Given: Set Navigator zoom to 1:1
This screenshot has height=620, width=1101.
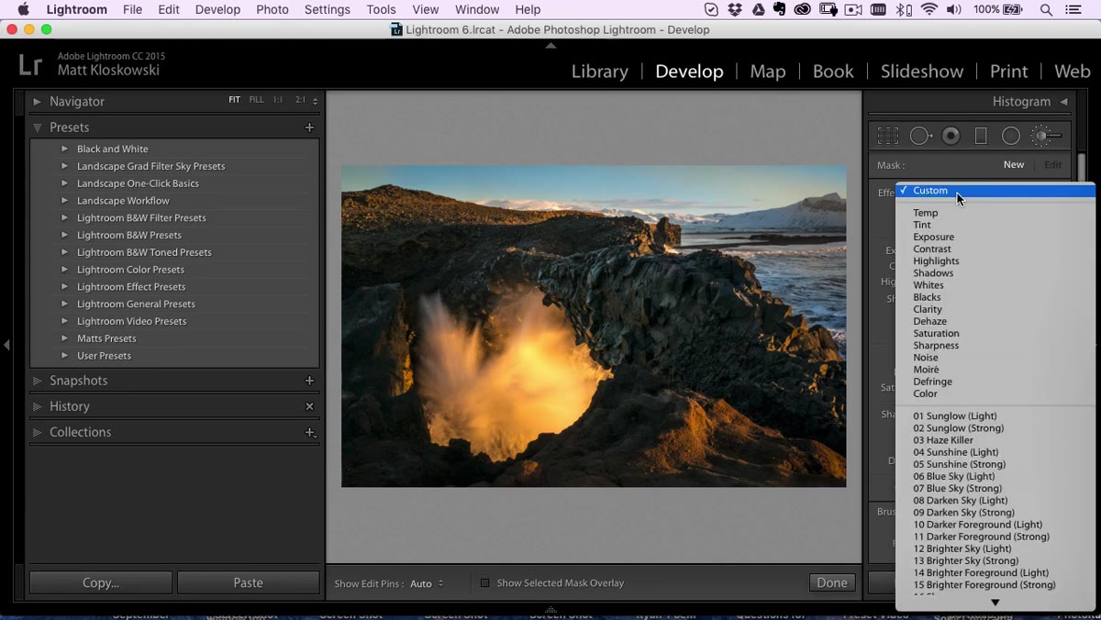Looking at the screenshot, I should pos(278,100).
